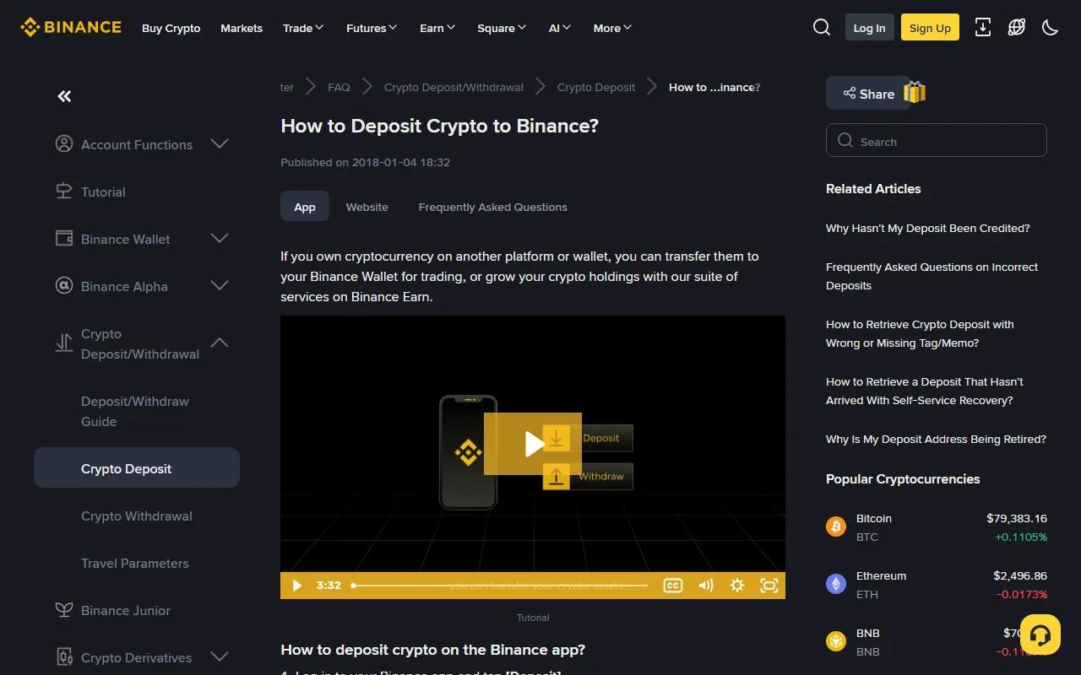
Task: Click Ethereum price $2,496.86
Action: [1020, 575]
